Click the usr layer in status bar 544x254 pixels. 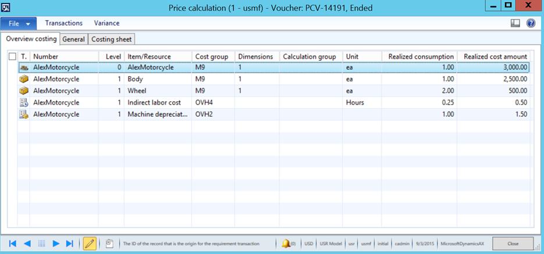click(351, 244)
